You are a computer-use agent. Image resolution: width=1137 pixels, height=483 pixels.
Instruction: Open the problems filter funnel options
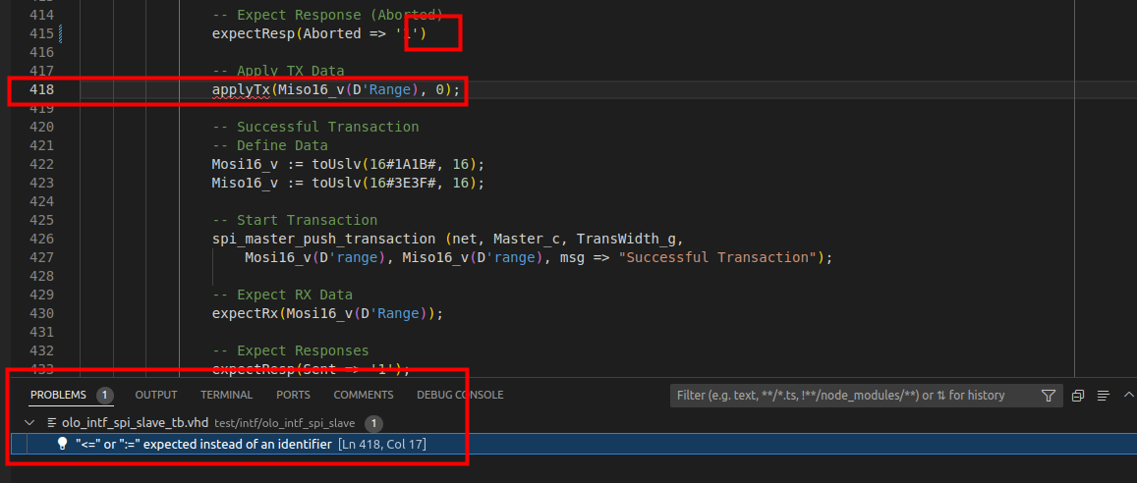coord(1048,396)
